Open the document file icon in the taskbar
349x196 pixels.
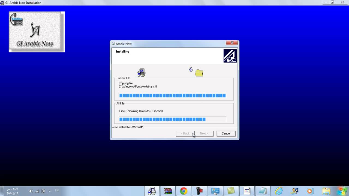(x=247, y=191)
